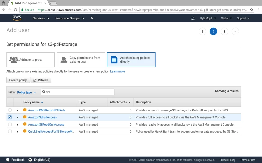The height and width of the screenshot is (163, 262).
Task: Jump to step 4 indicator
Action: coord(235,31)
